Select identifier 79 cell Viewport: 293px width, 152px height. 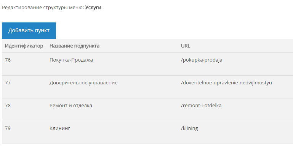8,128
